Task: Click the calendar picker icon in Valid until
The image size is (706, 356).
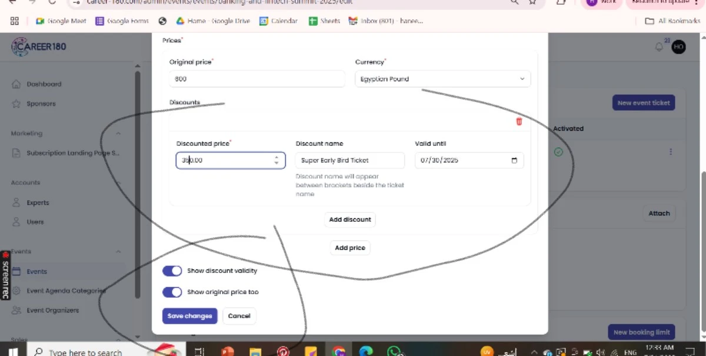Action: (x=514, y=161)
